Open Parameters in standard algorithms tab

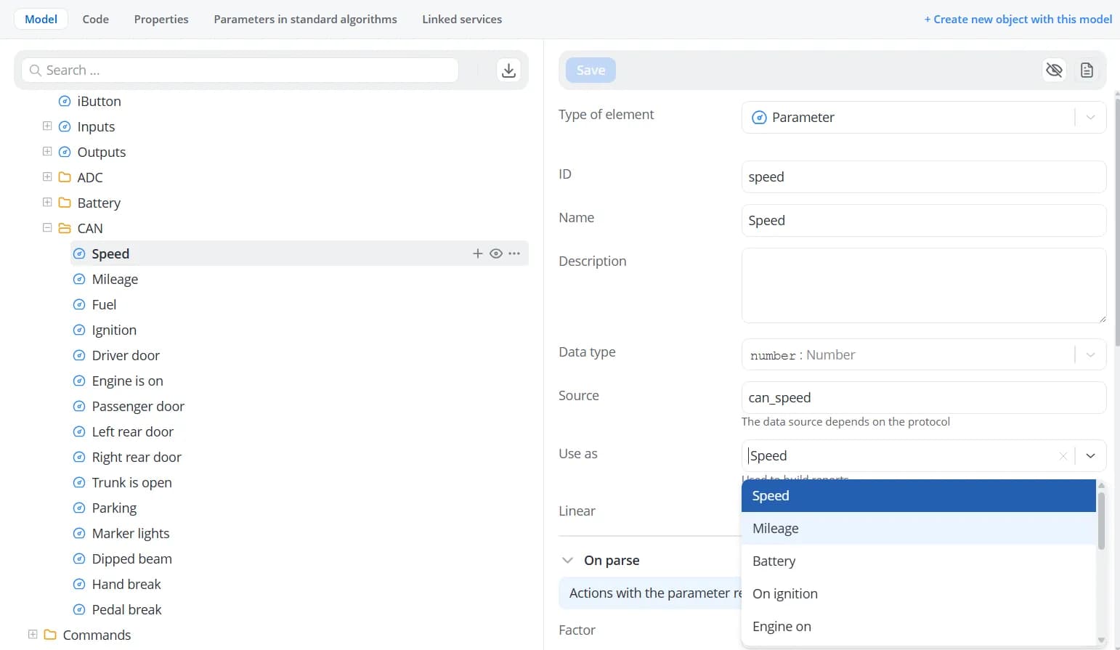click(305, 20)
